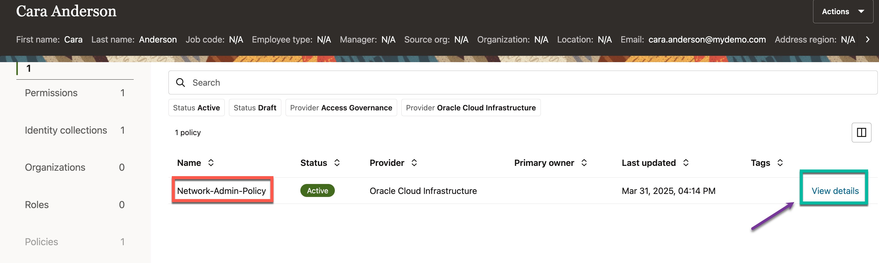Viewport: 879px width, 263px height.
Task: Go to the Roles tab
Action: click(x=37, y=205)
